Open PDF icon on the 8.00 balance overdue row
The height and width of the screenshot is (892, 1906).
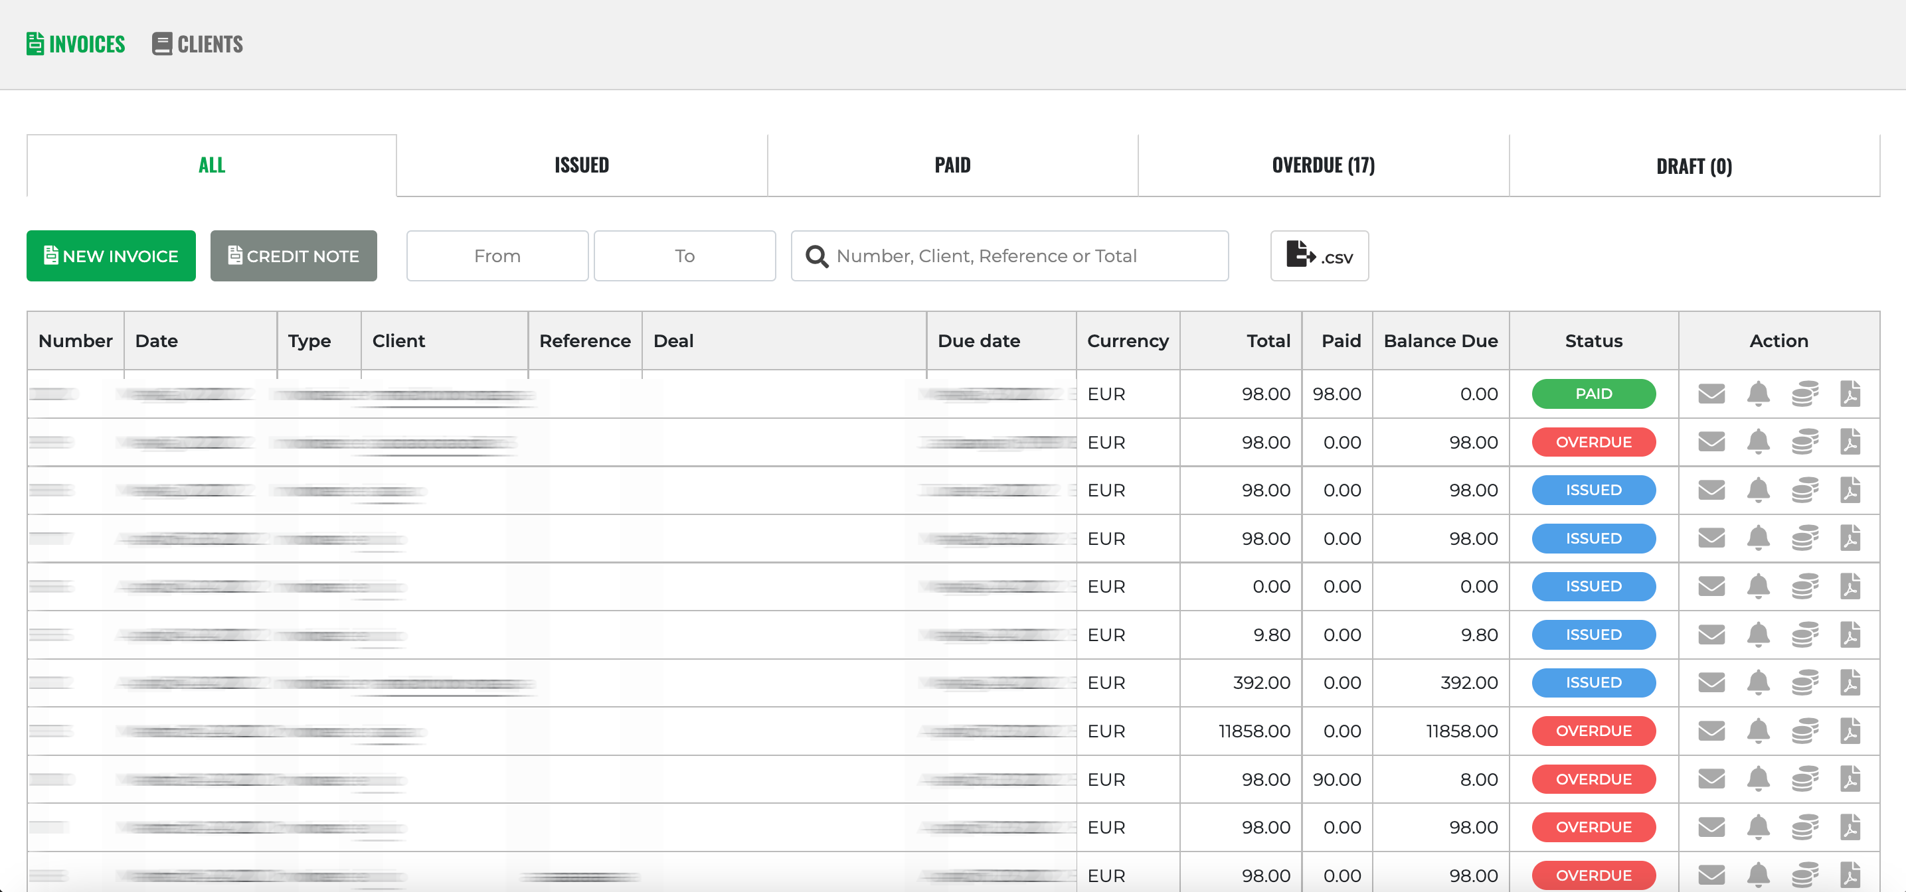(1850, 779)
